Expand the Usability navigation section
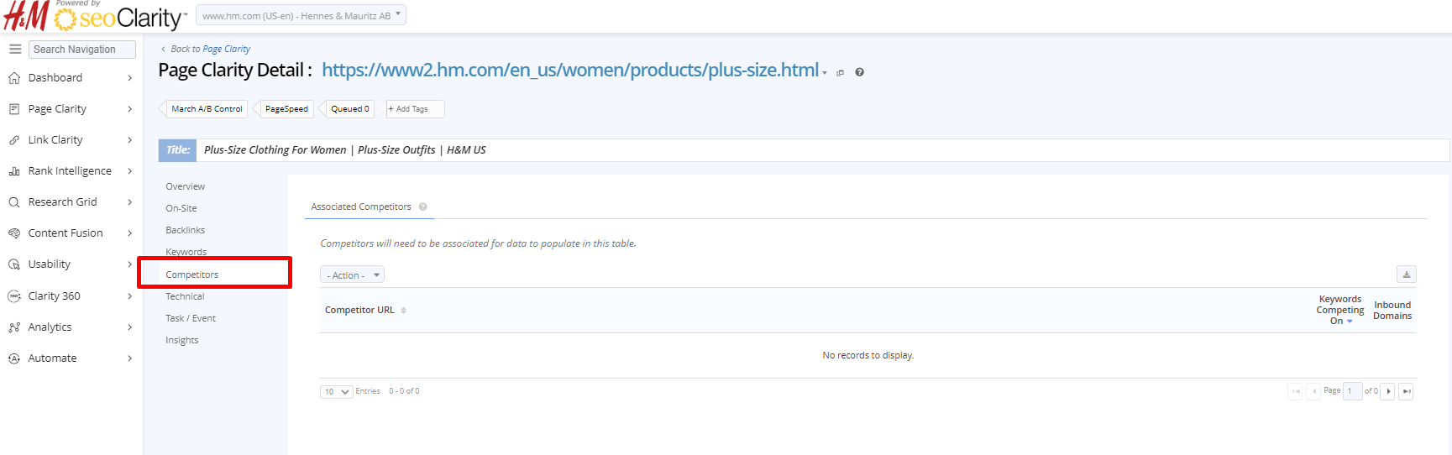This screenshot has height=455, width=1452. coord(129,264)
